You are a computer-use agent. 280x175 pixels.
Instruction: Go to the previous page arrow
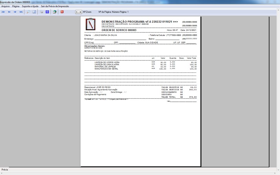pyautogui.click(x=9, y=12)
